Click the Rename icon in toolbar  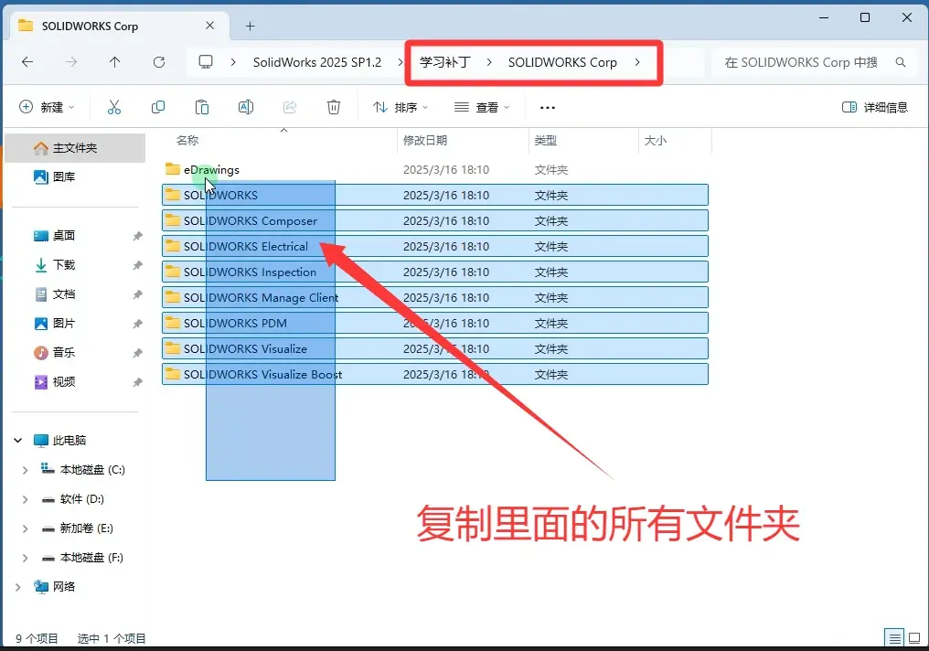[246, 107]
